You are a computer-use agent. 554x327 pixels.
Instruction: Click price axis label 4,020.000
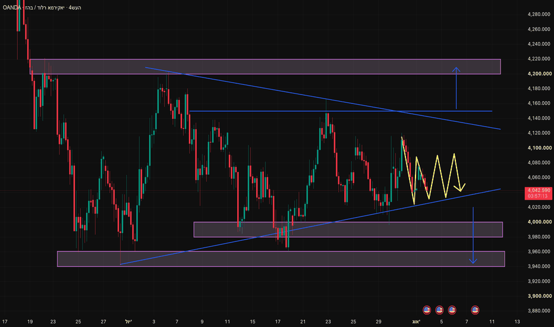click(x=539, y=207)
